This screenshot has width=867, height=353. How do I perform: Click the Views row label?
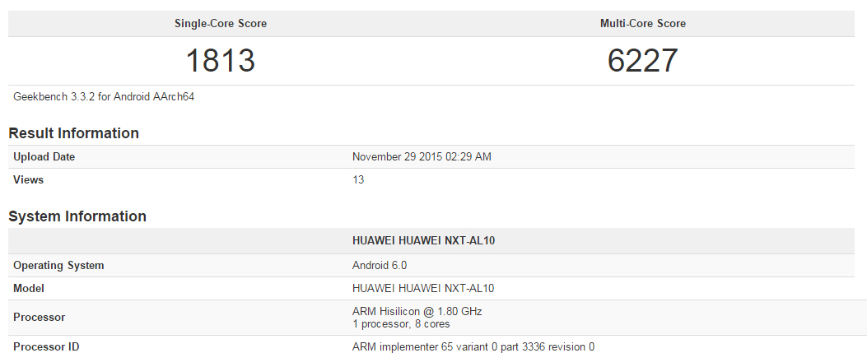(29, 179)
